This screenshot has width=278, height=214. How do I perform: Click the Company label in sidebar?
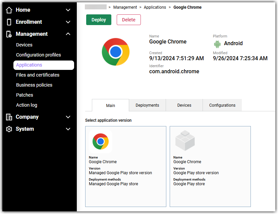click(27, 117)
